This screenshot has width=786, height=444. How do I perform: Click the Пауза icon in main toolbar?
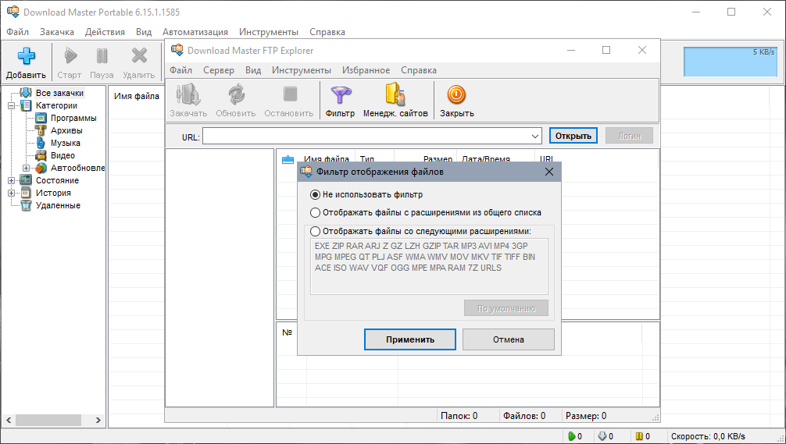tap(102, 55)
